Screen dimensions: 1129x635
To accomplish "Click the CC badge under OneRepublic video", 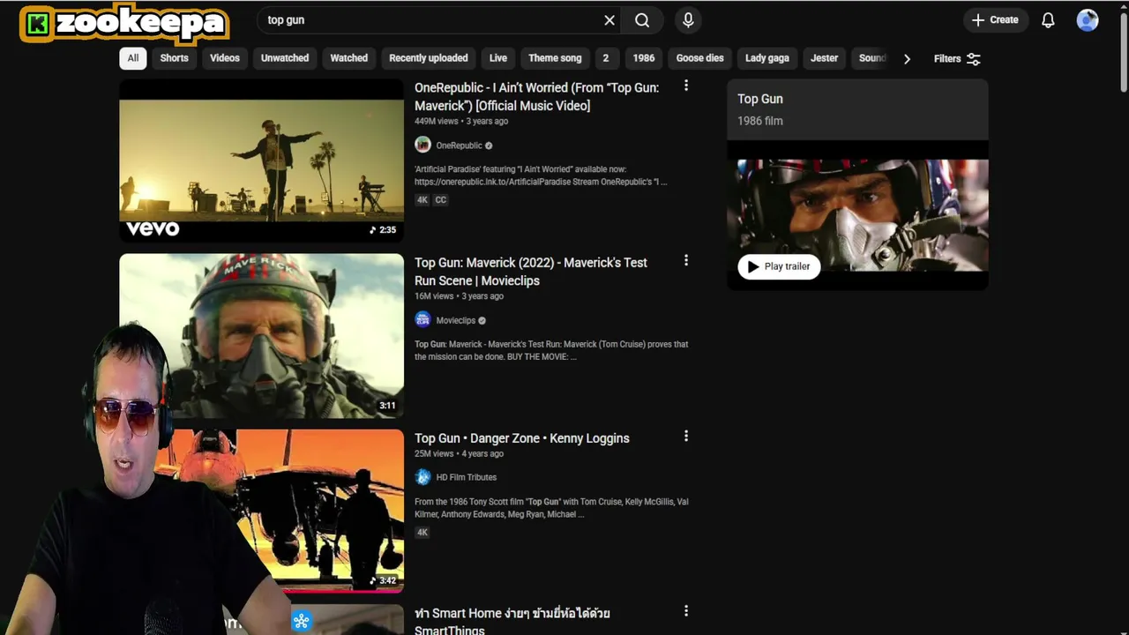I will [x=440, y=200].
